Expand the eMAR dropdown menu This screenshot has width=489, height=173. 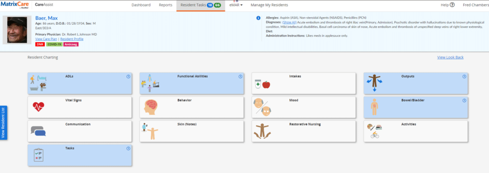tap(236, 5)
